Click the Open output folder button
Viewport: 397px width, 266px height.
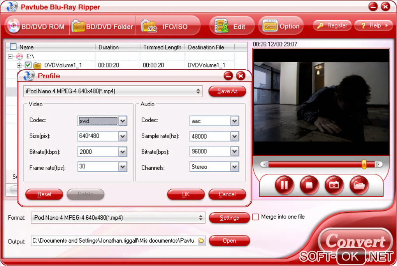point(229,241)
